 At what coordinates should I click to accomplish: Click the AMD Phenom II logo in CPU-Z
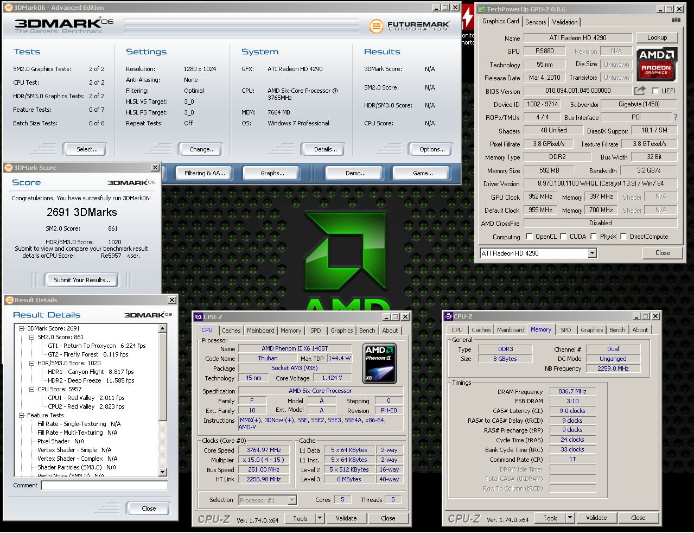380,364
